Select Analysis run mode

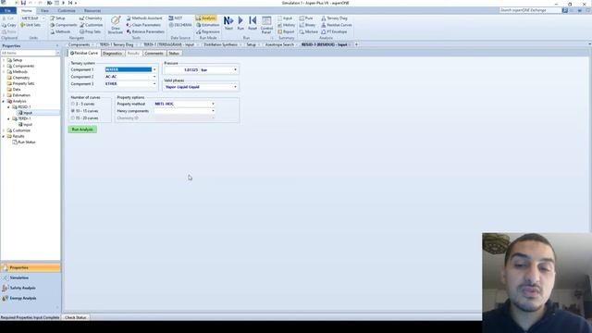click(x=205, y=18)
